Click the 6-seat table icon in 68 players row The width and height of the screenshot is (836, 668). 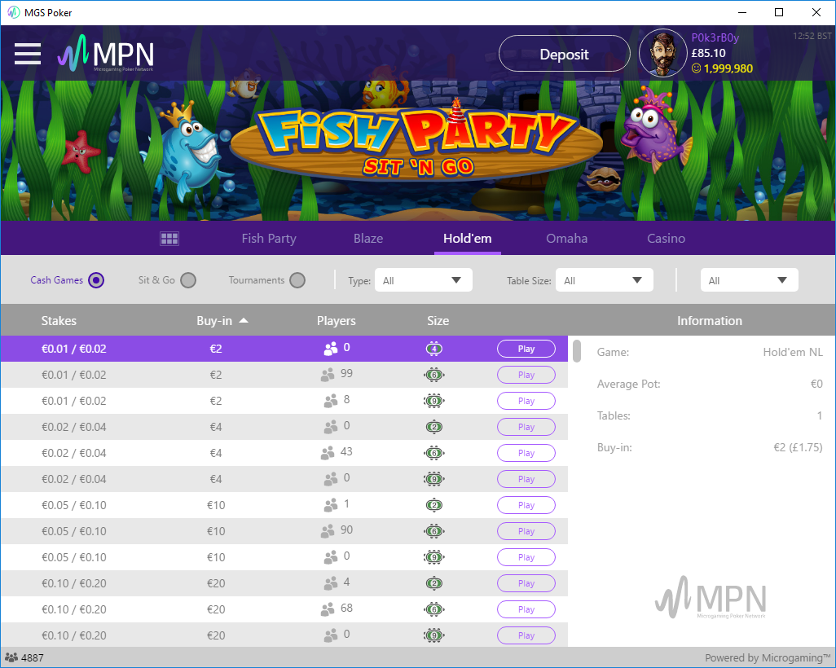point(434,609)
